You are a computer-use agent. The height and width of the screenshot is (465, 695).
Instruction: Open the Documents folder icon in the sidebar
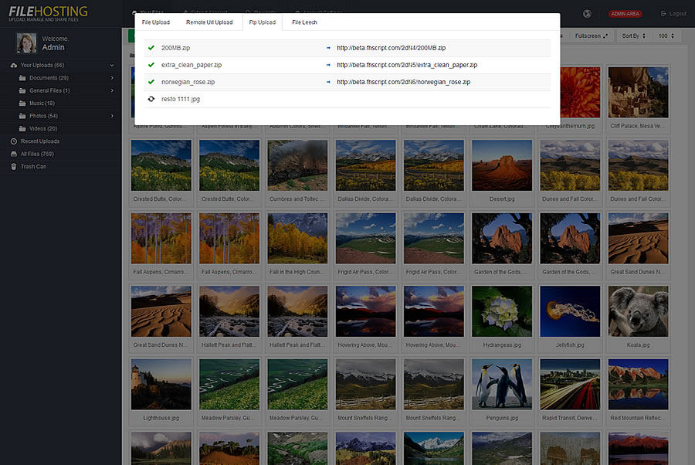click(x=22, y=78)
